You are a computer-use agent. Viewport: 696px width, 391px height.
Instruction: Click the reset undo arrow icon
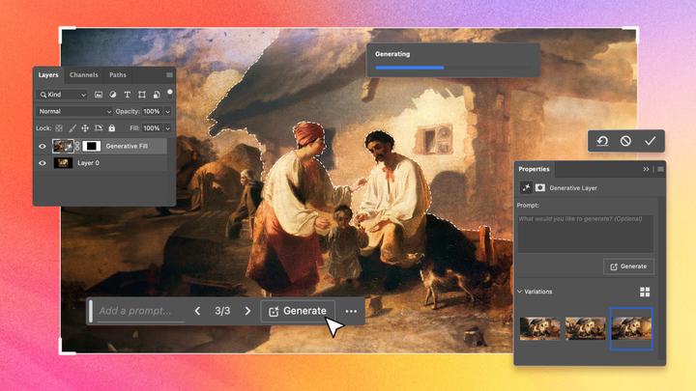click(602, 141)
